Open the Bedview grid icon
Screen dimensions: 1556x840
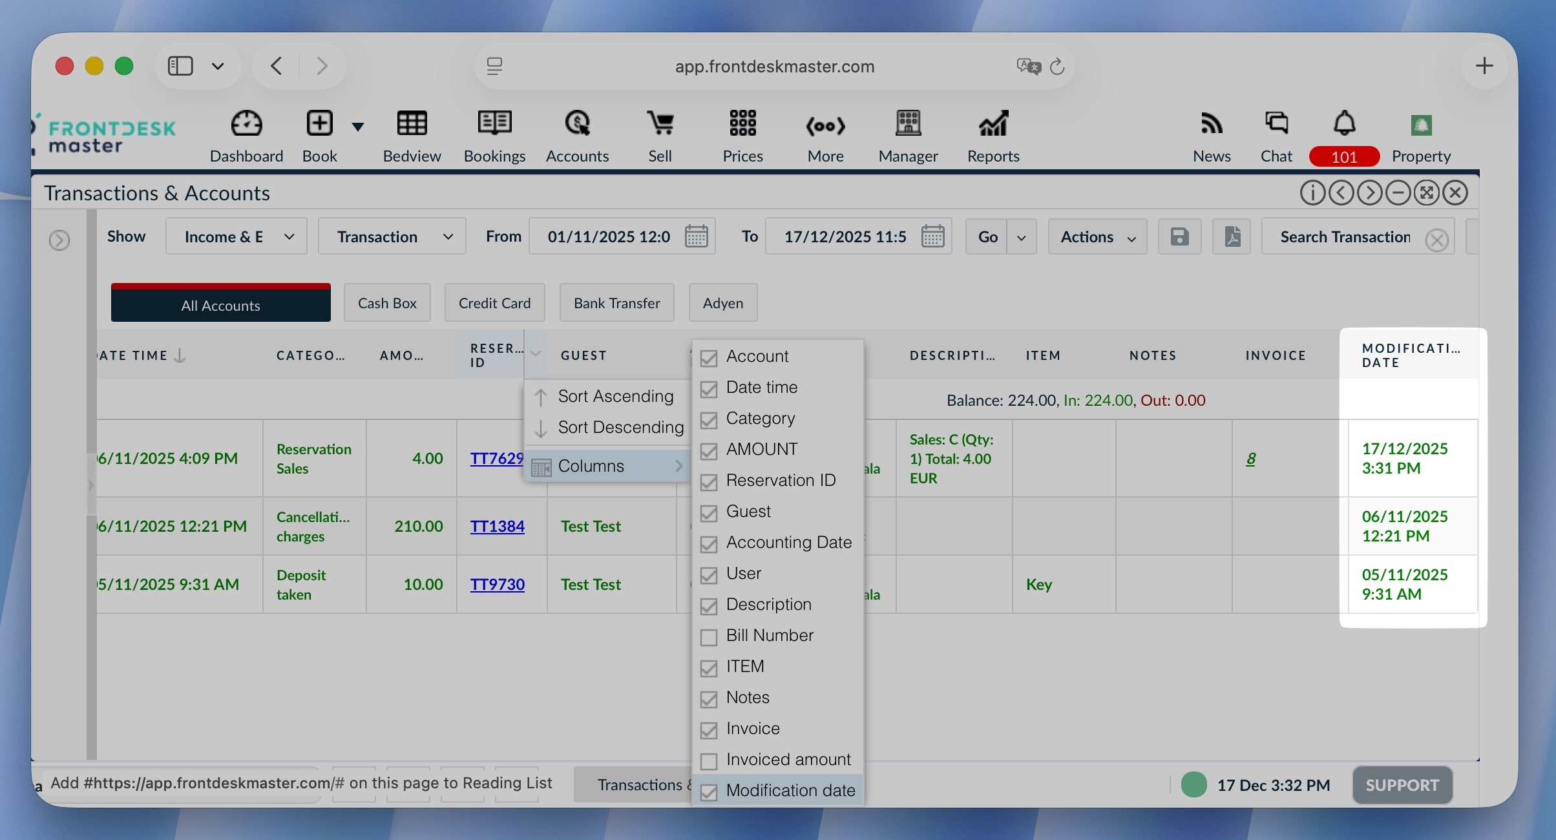click(x=412, y=123)
